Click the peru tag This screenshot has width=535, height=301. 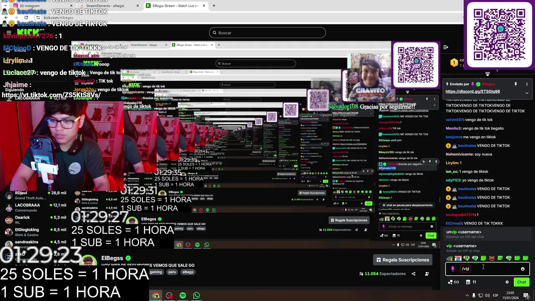[x=172, y=272]
